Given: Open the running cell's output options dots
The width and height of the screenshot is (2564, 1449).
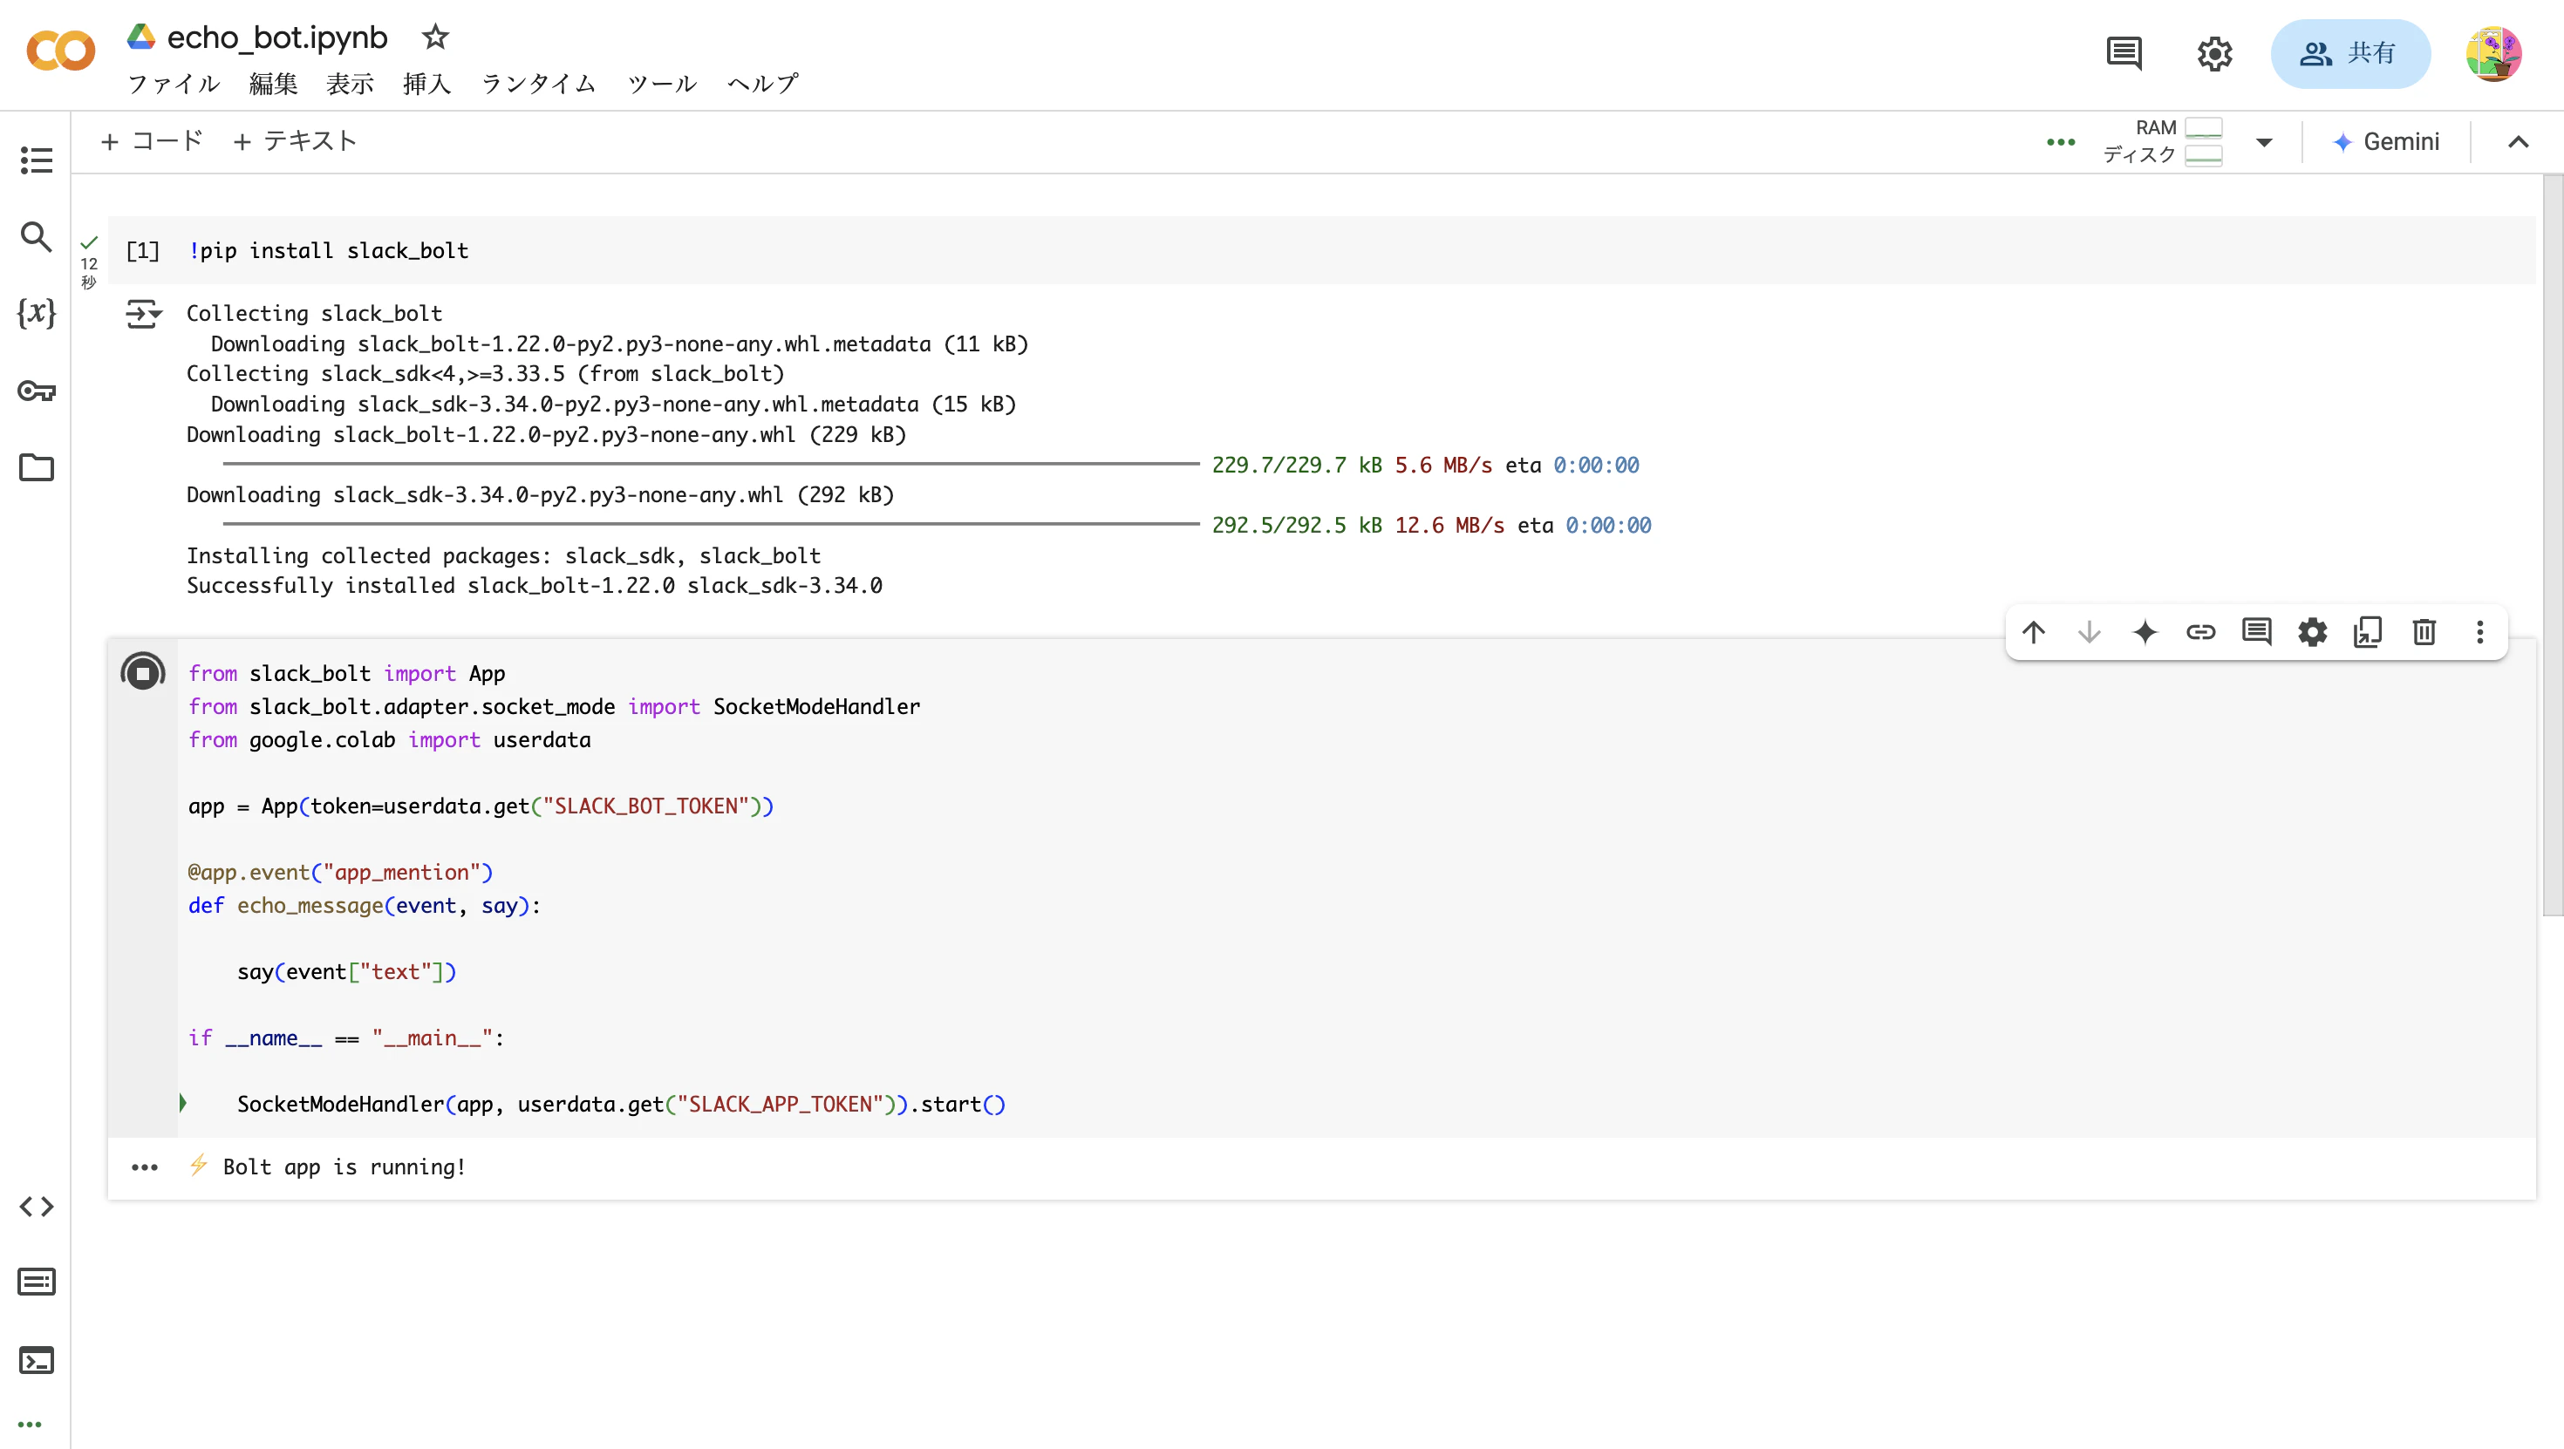Looking at the screenshot, I should tap(144, 1167).
